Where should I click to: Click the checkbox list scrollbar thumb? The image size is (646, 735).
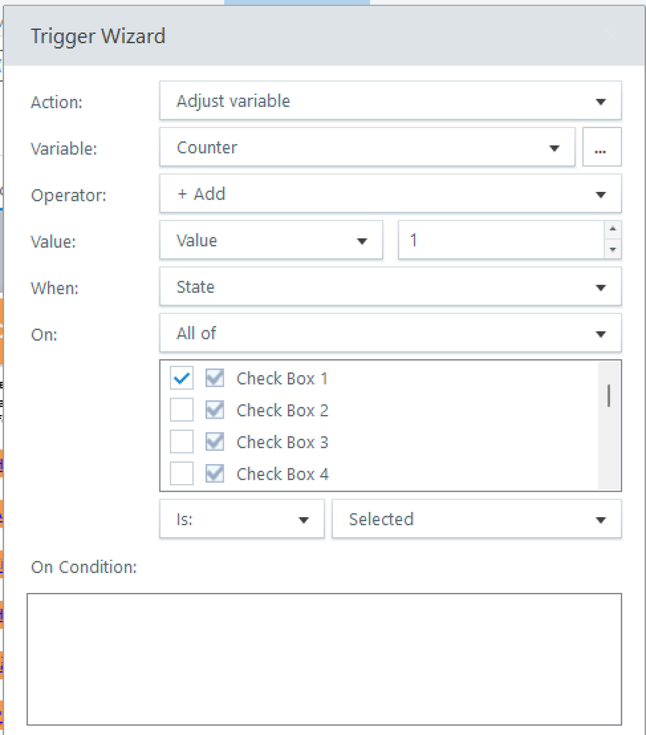[x=609, y=395]
